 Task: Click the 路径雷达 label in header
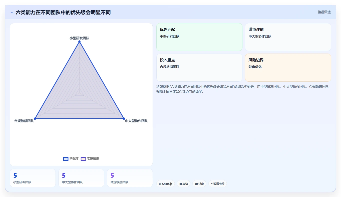tap(324, 12)
